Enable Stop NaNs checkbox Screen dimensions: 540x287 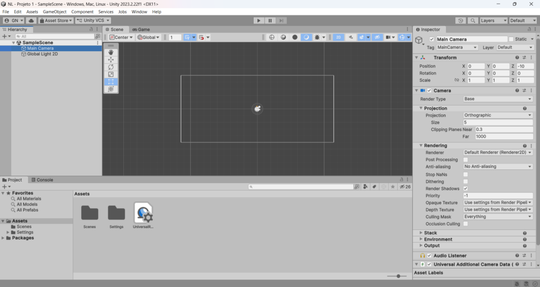[466, 174]
